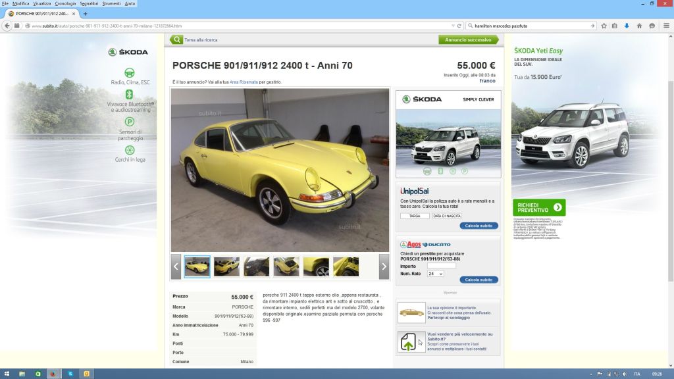Click the Importo input field
The height and width of the screenshot is (379, 674).
pyautogui.click(x=442, y=266)
